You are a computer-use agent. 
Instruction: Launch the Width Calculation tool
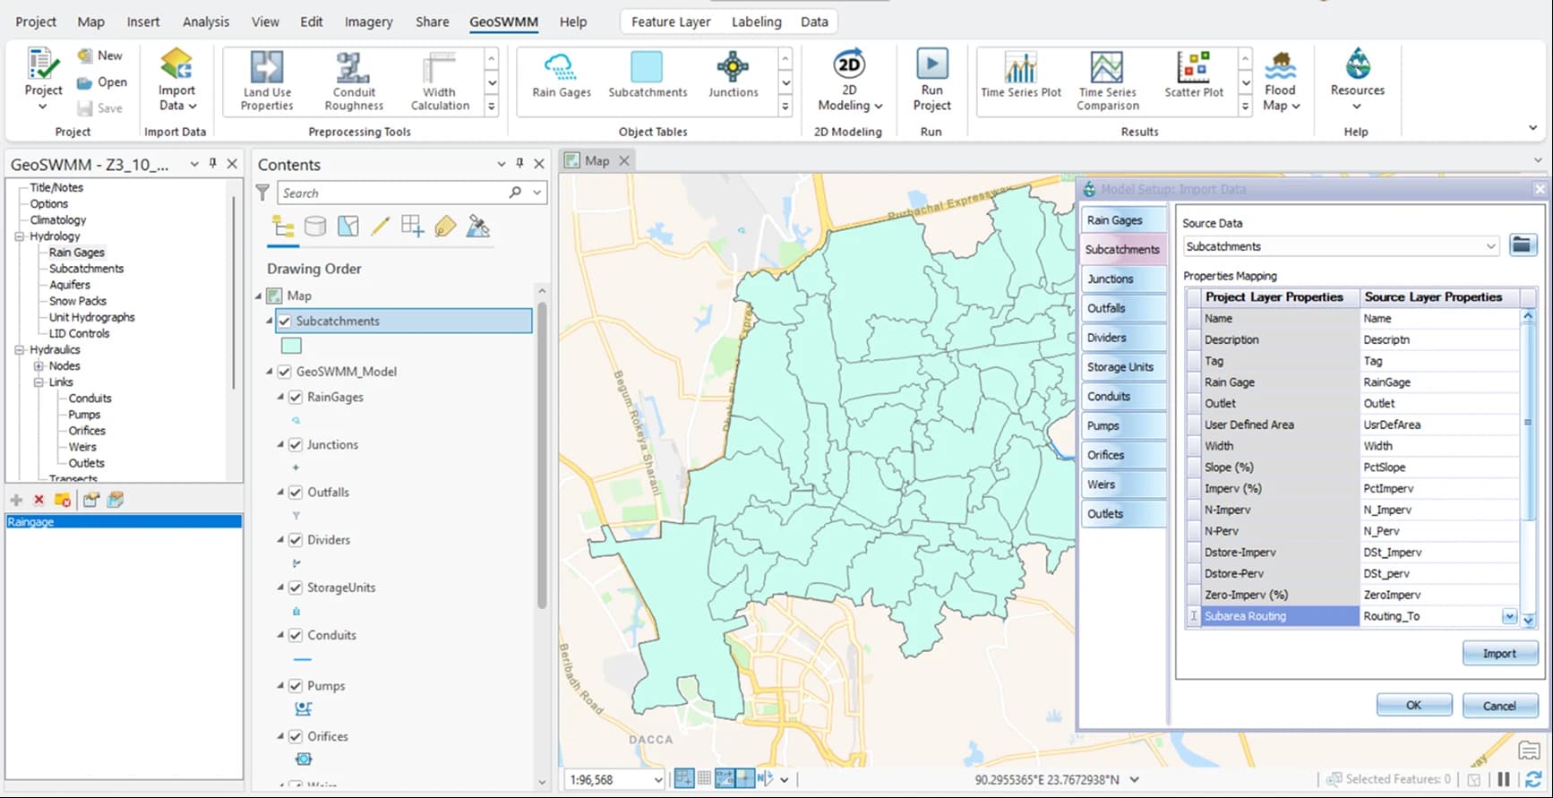point(440,82)
